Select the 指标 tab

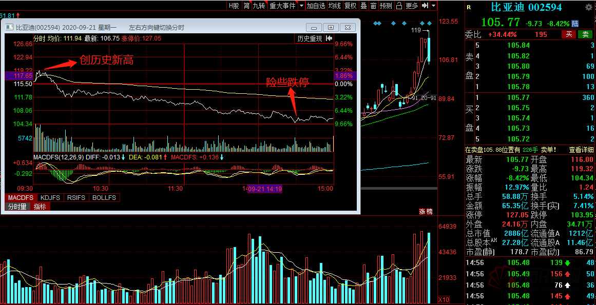40,207
